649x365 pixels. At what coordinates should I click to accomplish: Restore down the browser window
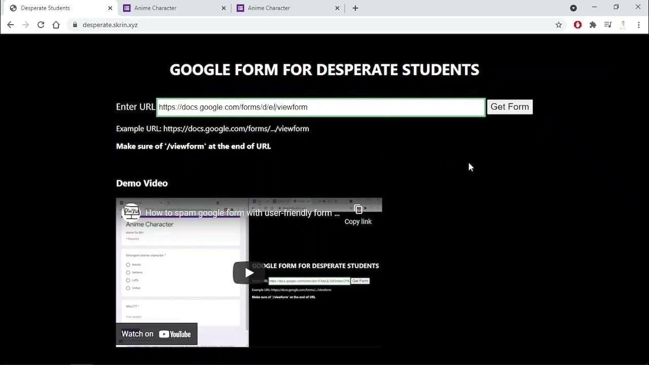(616, 7)
